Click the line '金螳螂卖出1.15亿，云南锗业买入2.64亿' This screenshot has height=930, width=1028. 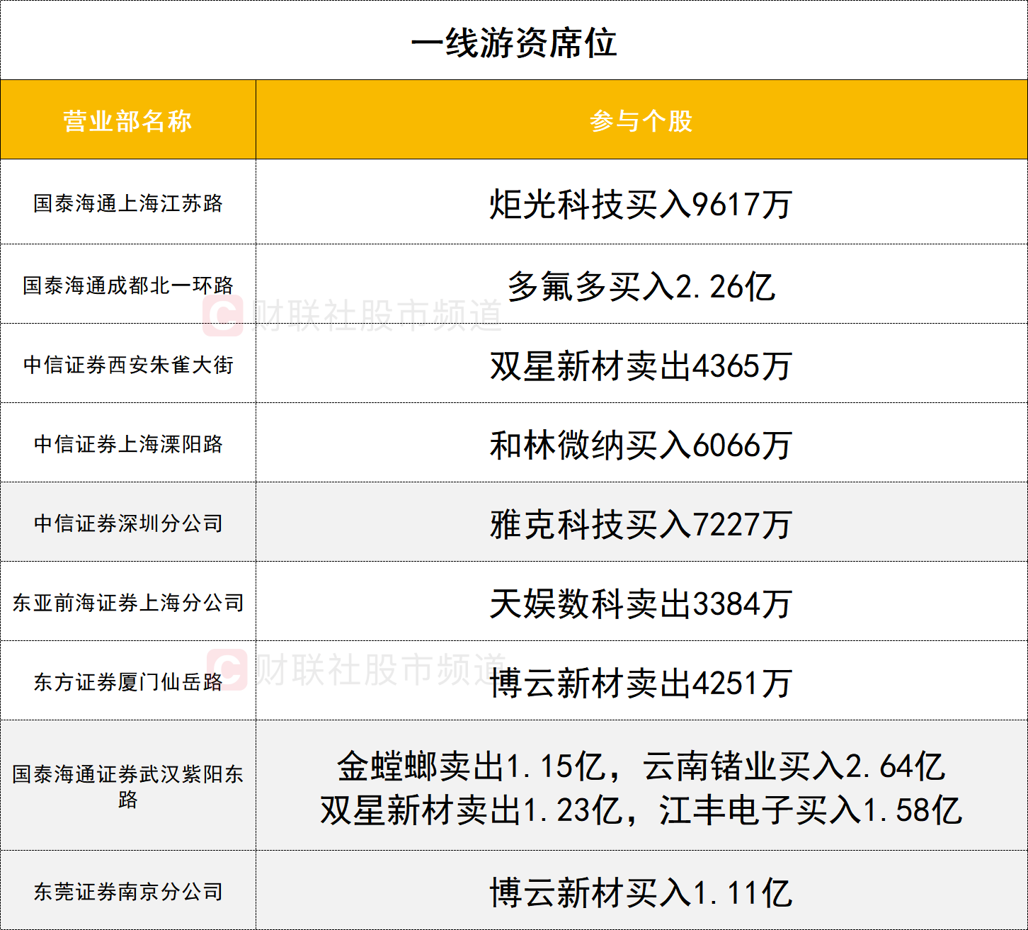641,766
